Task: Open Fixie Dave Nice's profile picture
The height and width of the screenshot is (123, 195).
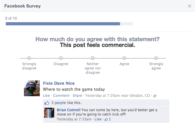Action: pyautogui.click(x=32, y=88)
